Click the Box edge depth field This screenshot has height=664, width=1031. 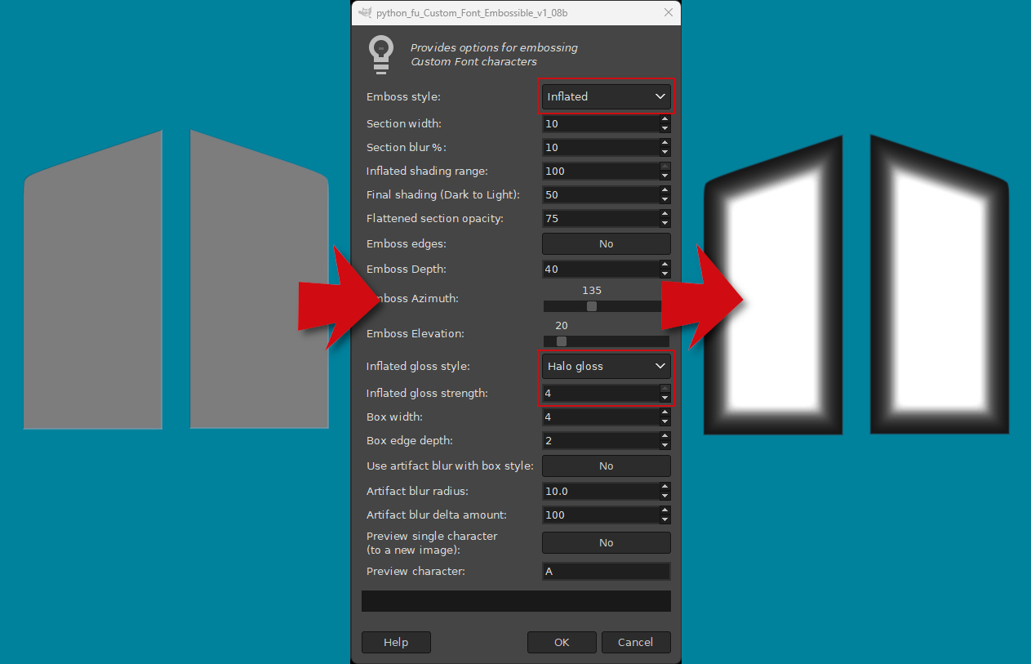point(601,441)
